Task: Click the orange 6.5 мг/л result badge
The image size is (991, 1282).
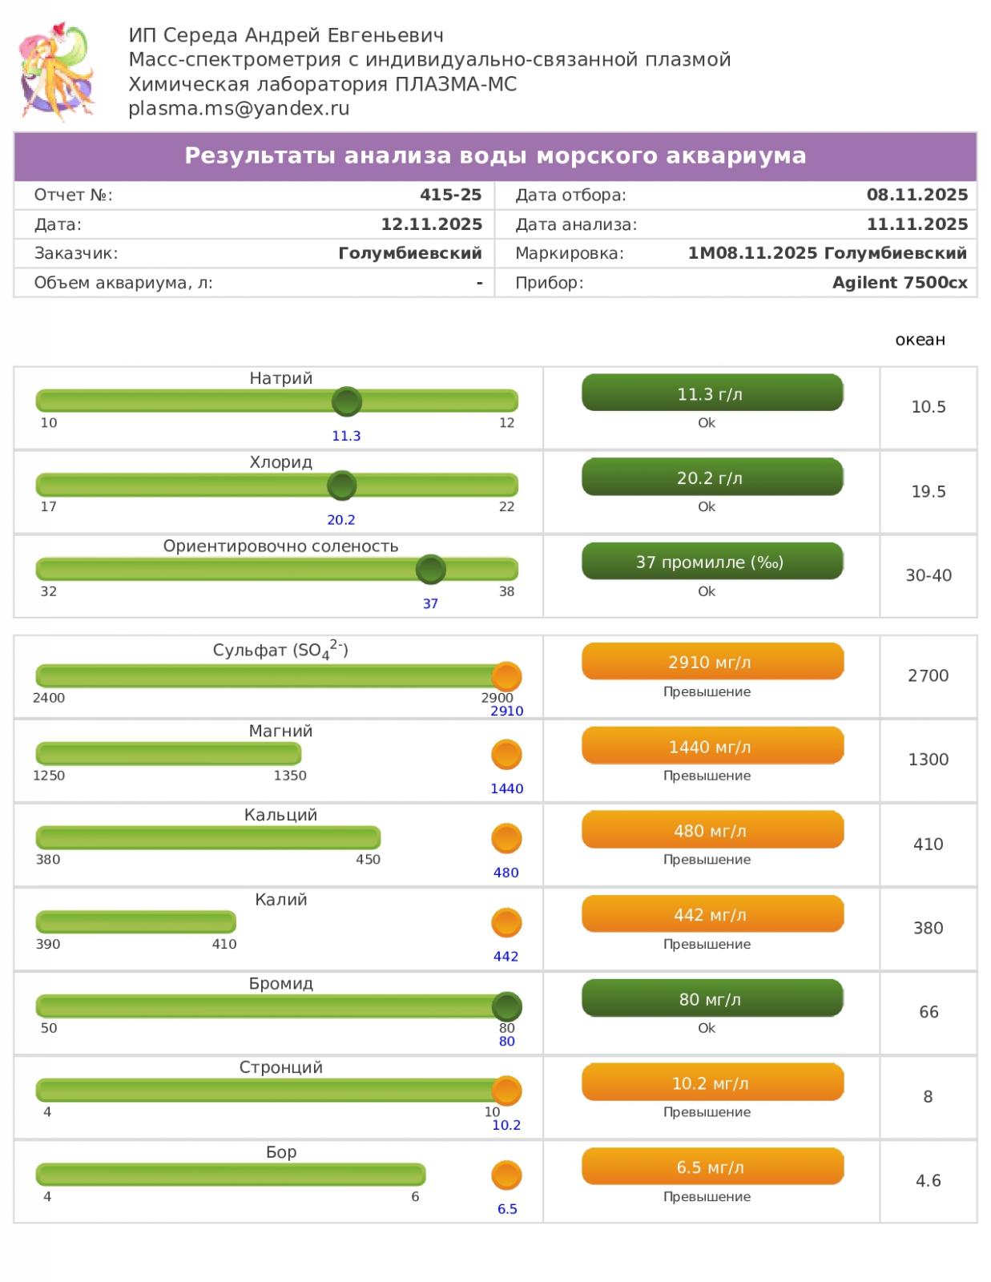Action: [712, 1167]
